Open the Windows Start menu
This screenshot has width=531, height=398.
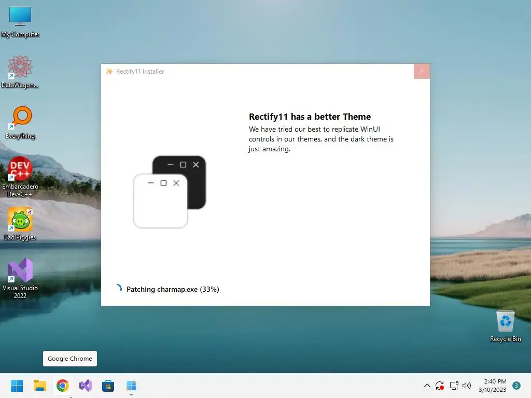(17, 386)
